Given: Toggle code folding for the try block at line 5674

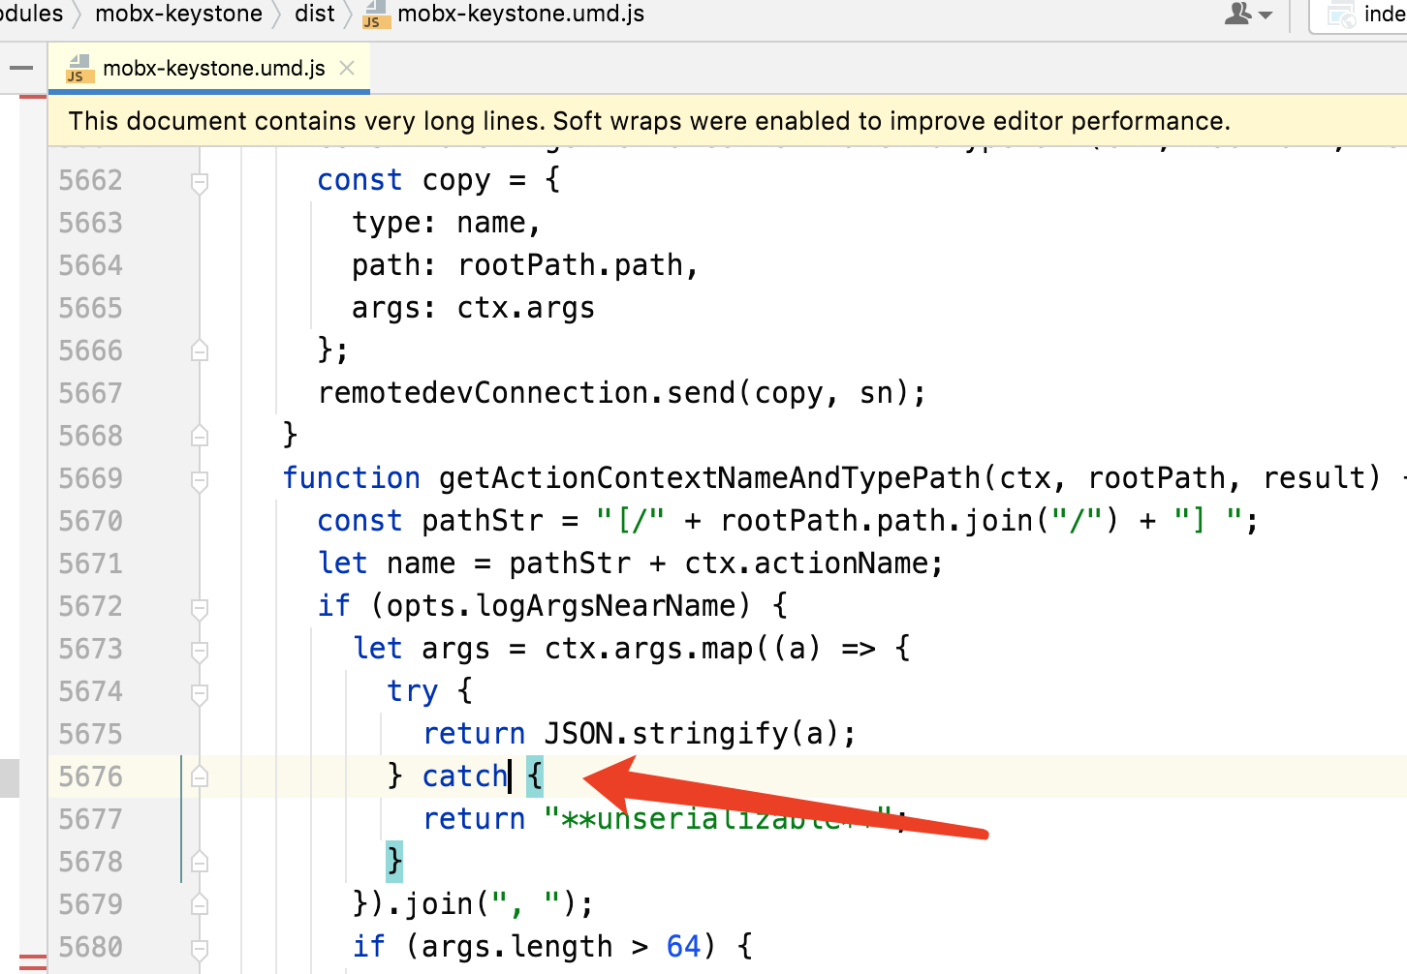Looking at the screenshot, I should (199, 691).
